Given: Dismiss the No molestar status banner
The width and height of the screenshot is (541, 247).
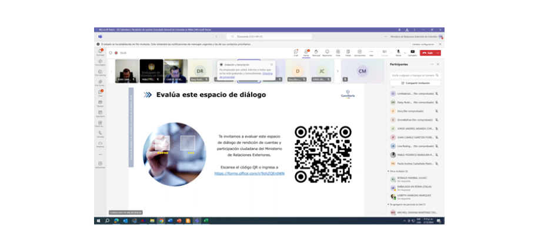Looking at the screenshot, I should point(440,44).
